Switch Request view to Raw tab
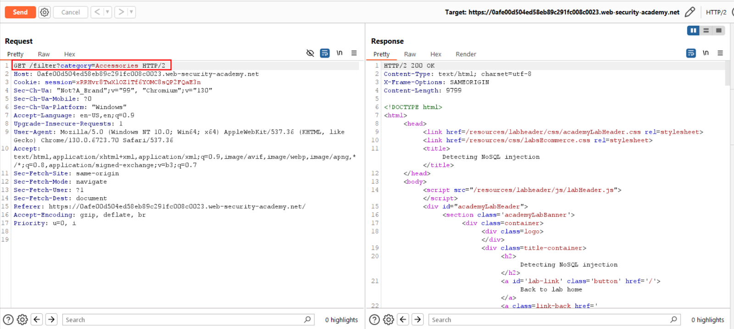 pos(44,54)
